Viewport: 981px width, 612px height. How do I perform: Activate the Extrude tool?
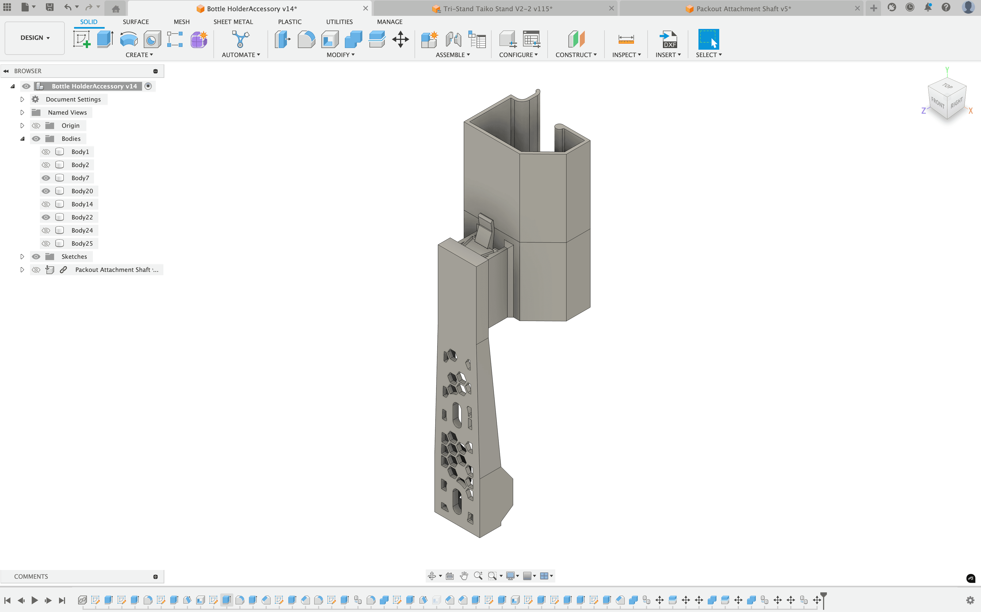coord(105,39)
